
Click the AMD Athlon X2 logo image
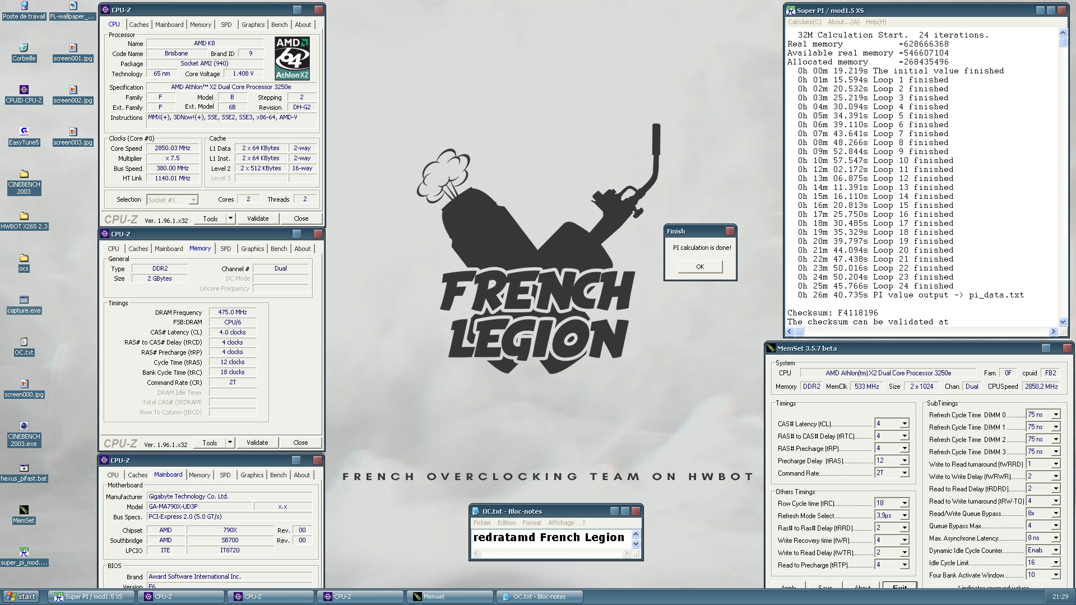[x=292, y=58]
